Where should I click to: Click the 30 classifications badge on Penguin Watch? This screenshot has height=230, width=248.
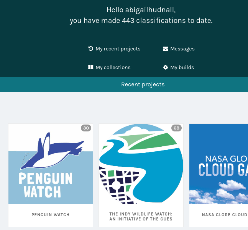point(86,128)
